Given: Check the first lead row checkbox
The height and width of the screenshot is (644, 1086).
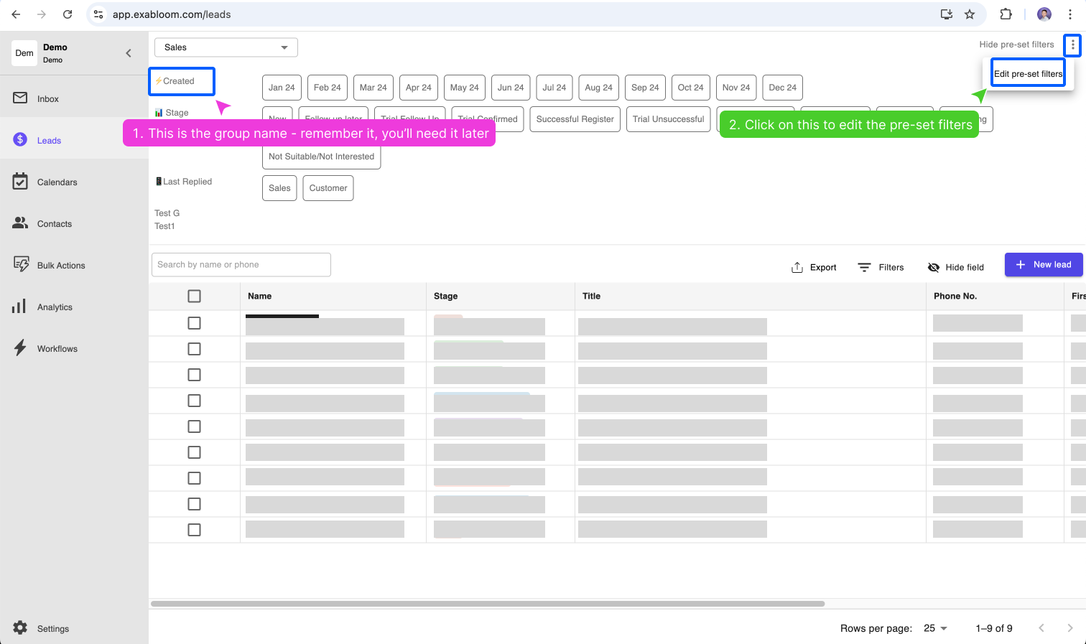Looking at the screenshot, I should [x=194, y=323].
